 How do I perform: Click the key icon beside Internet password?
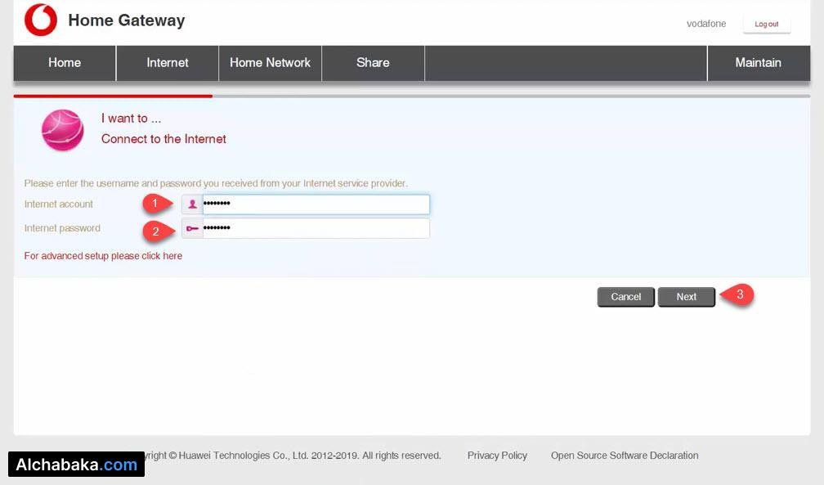[193, 228]
